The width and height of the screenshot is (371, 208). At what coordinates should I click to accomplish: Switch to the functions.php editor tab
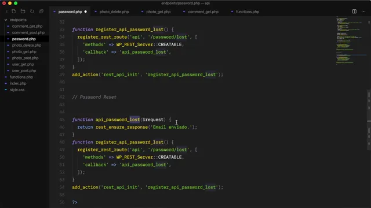click(248, 12)
